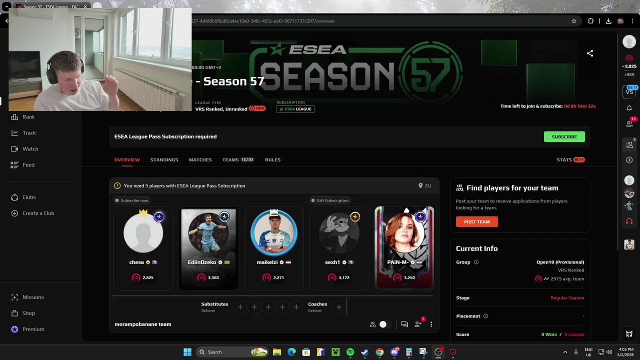Open the VS matchmaking timer icon

tap(629, 91)
